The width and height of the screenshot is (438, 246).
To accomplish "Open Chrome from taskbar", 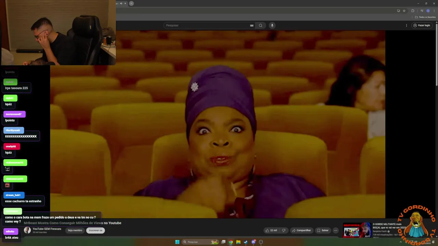I will [x=231, y=242].
